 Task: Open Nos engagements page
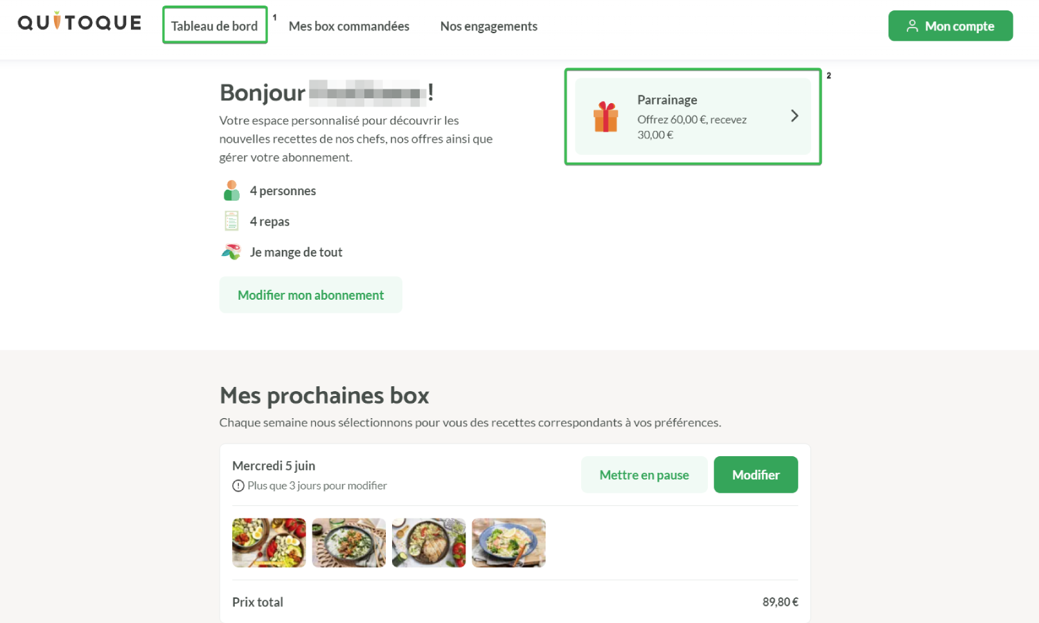[x=489, y=26]
